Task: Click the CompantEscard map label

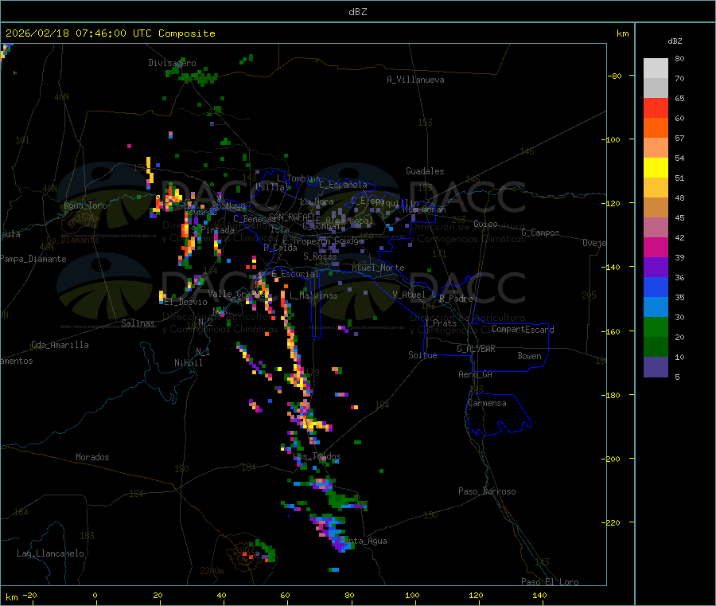Action: point(523,329)
